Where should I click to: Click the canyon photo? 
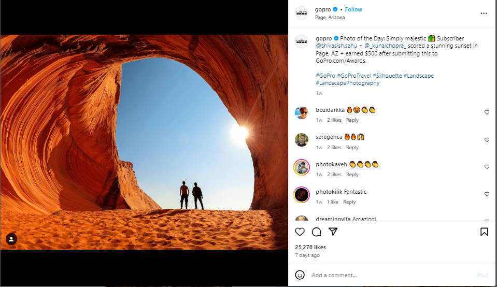144,142
